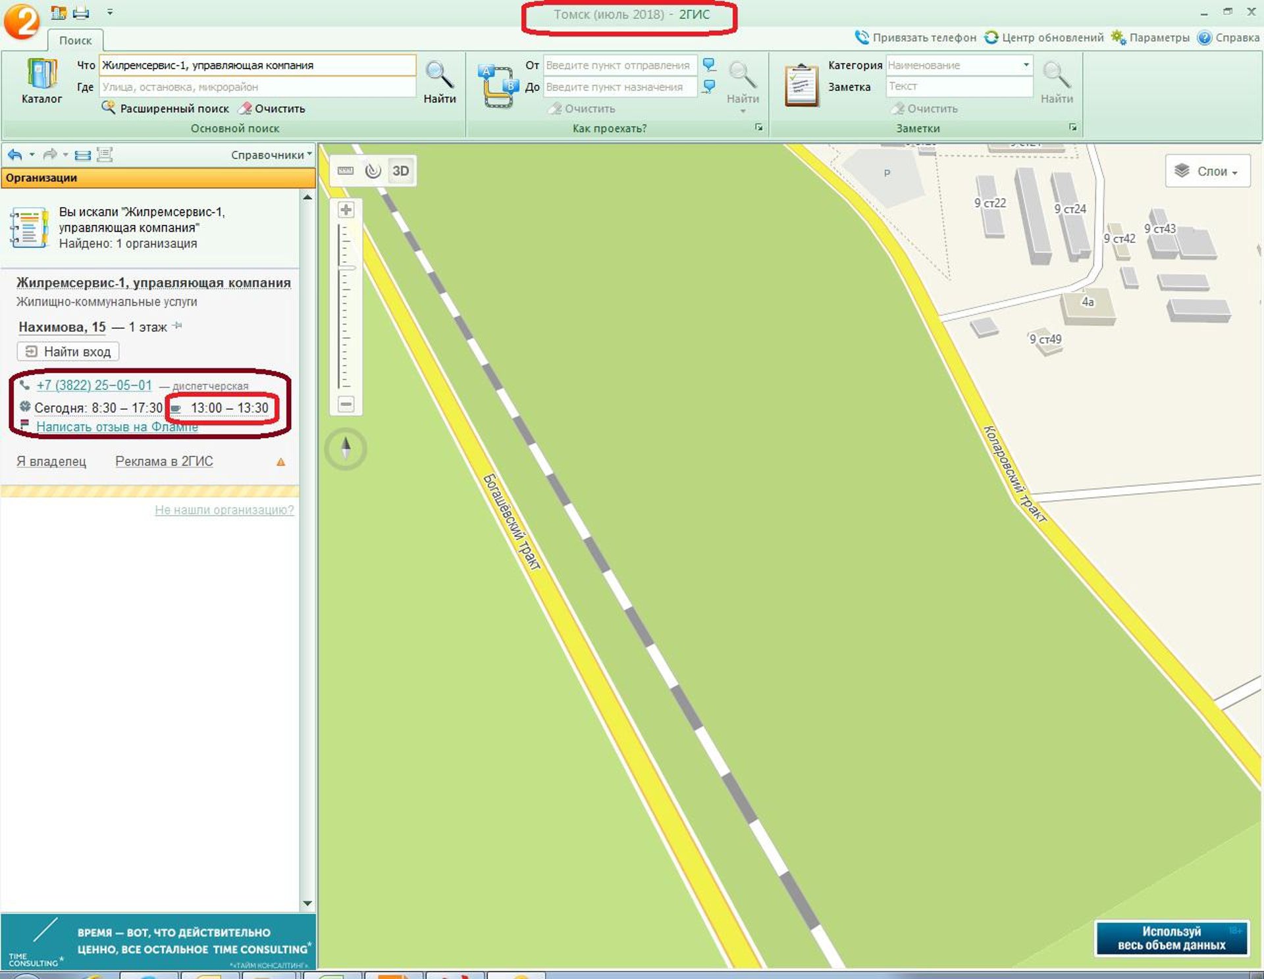Click the notes clipboard icon in Заметки
Image resolution: width=1264 pixels, height=979 pixels.
coord(801,85)
